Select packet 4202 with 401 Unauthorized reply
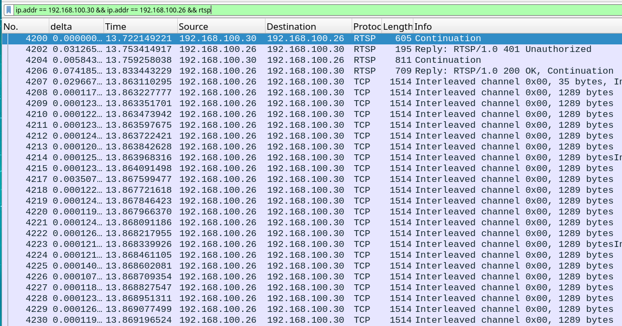Viewport: 622px width, 326px height. (311, 49)
